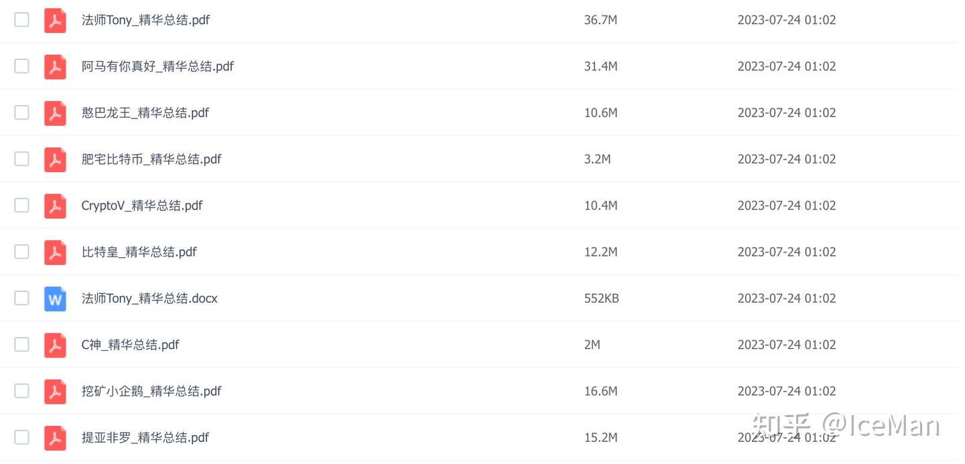Screen dimensions: 965x464
Task: Click the PDF icon for 憨巴龙王_精华总结.pdf
Action: [55, 112]
